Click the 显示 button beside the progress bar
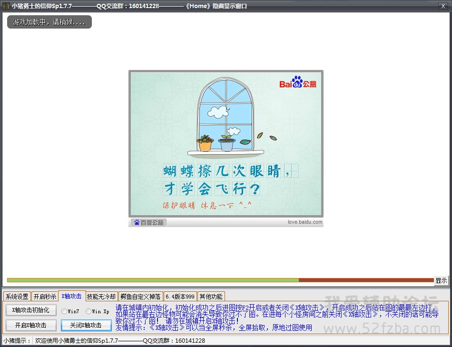452x347 pixels. point(441,281)
